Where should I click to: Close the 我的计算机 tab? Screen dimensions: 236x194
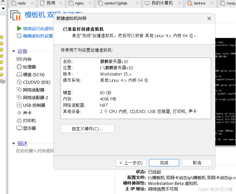tap(179, 3)
